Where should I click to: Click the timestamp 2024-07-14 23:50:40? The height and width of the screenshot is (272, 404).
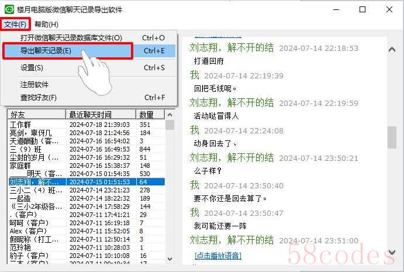(x=244, y=186)
